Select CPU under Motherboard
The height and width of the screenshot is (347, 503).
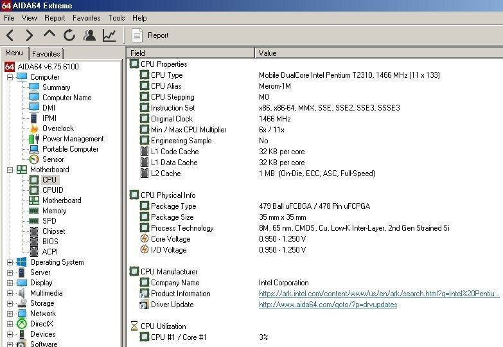[49, 180]
